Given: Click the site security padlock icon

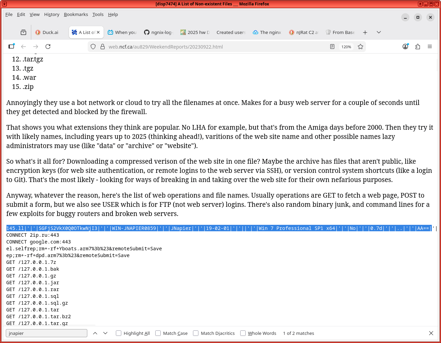Looking at the screenshot, I should 102,47.
